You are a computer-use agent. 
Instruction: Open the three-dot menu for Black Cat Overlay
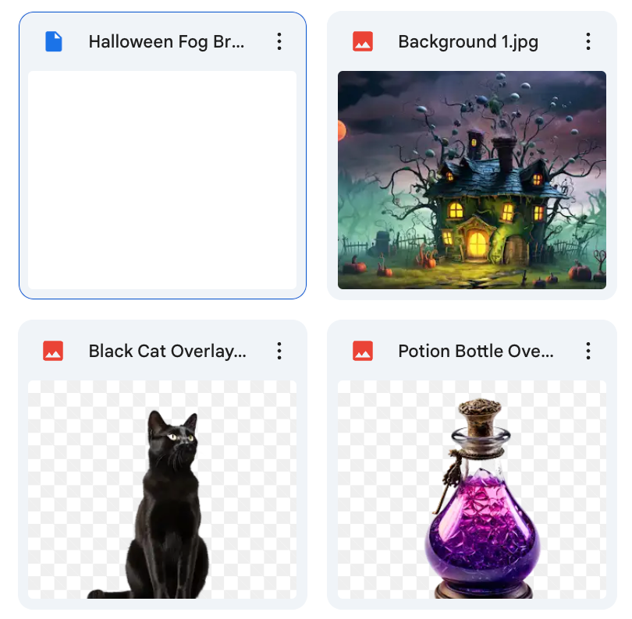(279, 351)
